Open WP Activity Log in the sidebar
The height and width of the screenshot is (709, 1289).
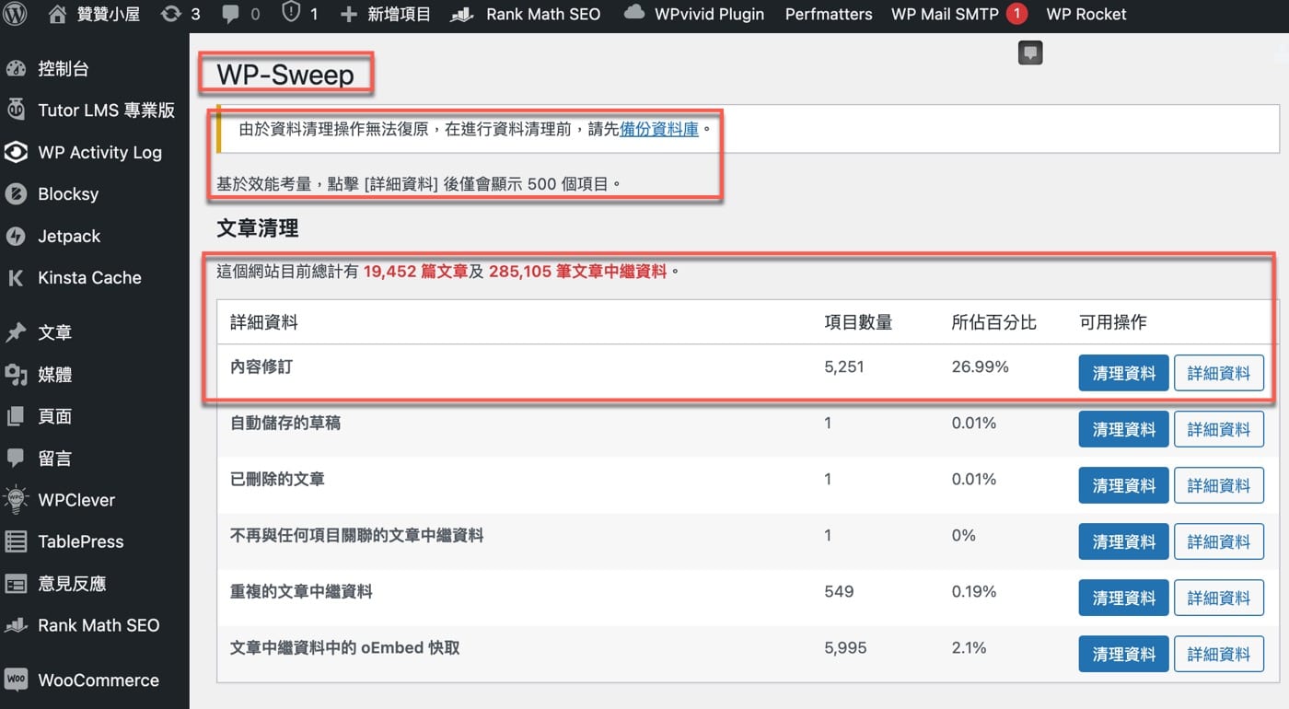(99, 152)
